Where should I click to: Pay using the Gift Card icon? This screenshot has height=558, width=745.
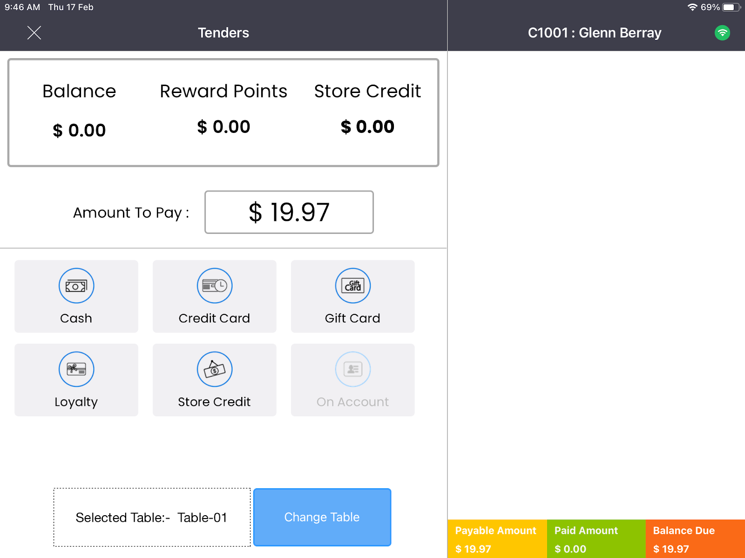(x=353, y=286)
